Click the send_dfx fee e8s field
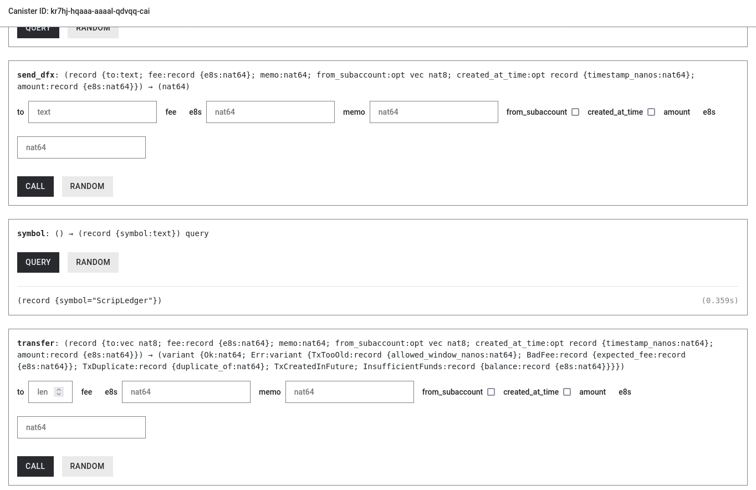This screenshot has height=490, width=756. tap(270, 112)
